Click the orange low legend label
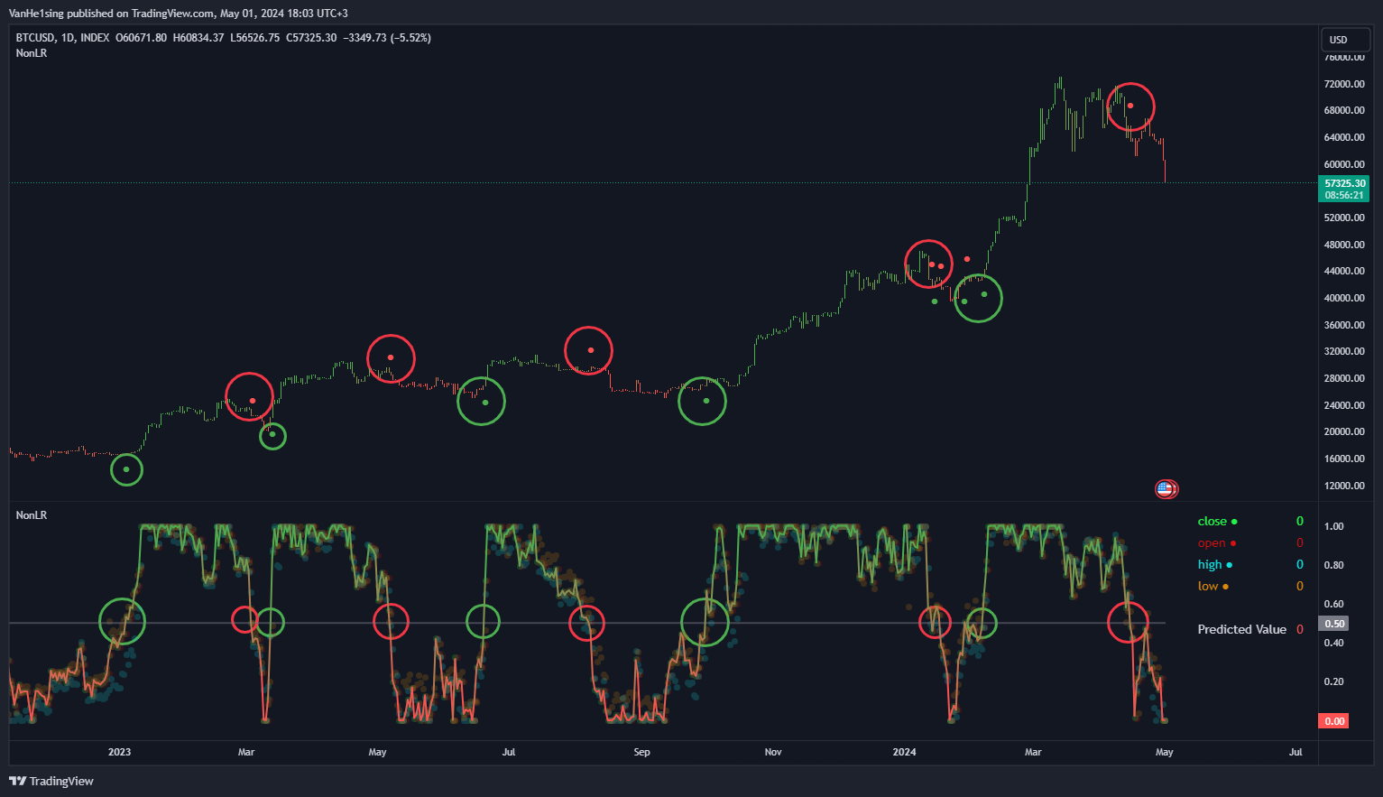1383x797 pixels. pyautogui.click(x=1212, y=586)
